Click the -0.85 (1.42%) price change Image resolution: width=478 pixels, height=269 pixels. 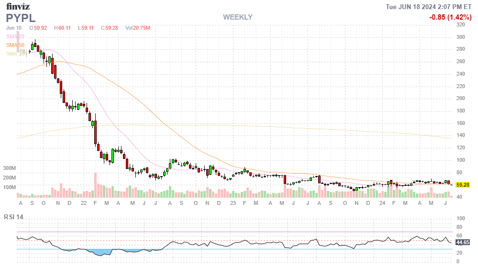point(450,17)
